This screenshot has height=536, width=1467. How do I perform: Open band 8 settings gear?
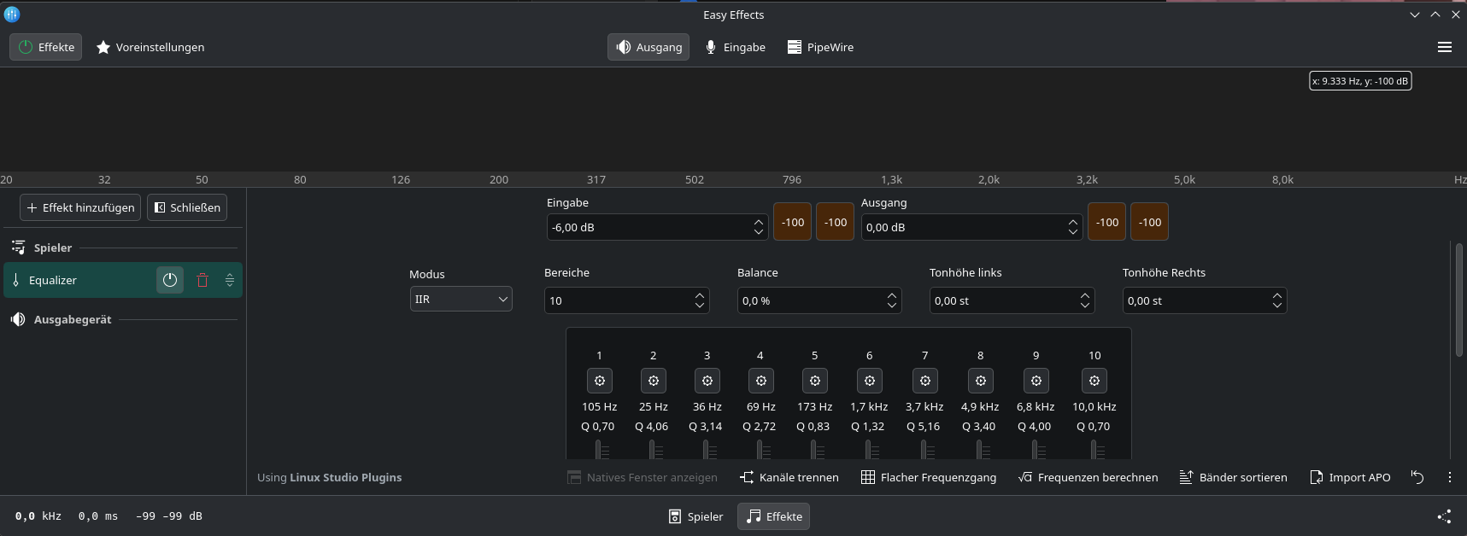(x=981, y=381)
